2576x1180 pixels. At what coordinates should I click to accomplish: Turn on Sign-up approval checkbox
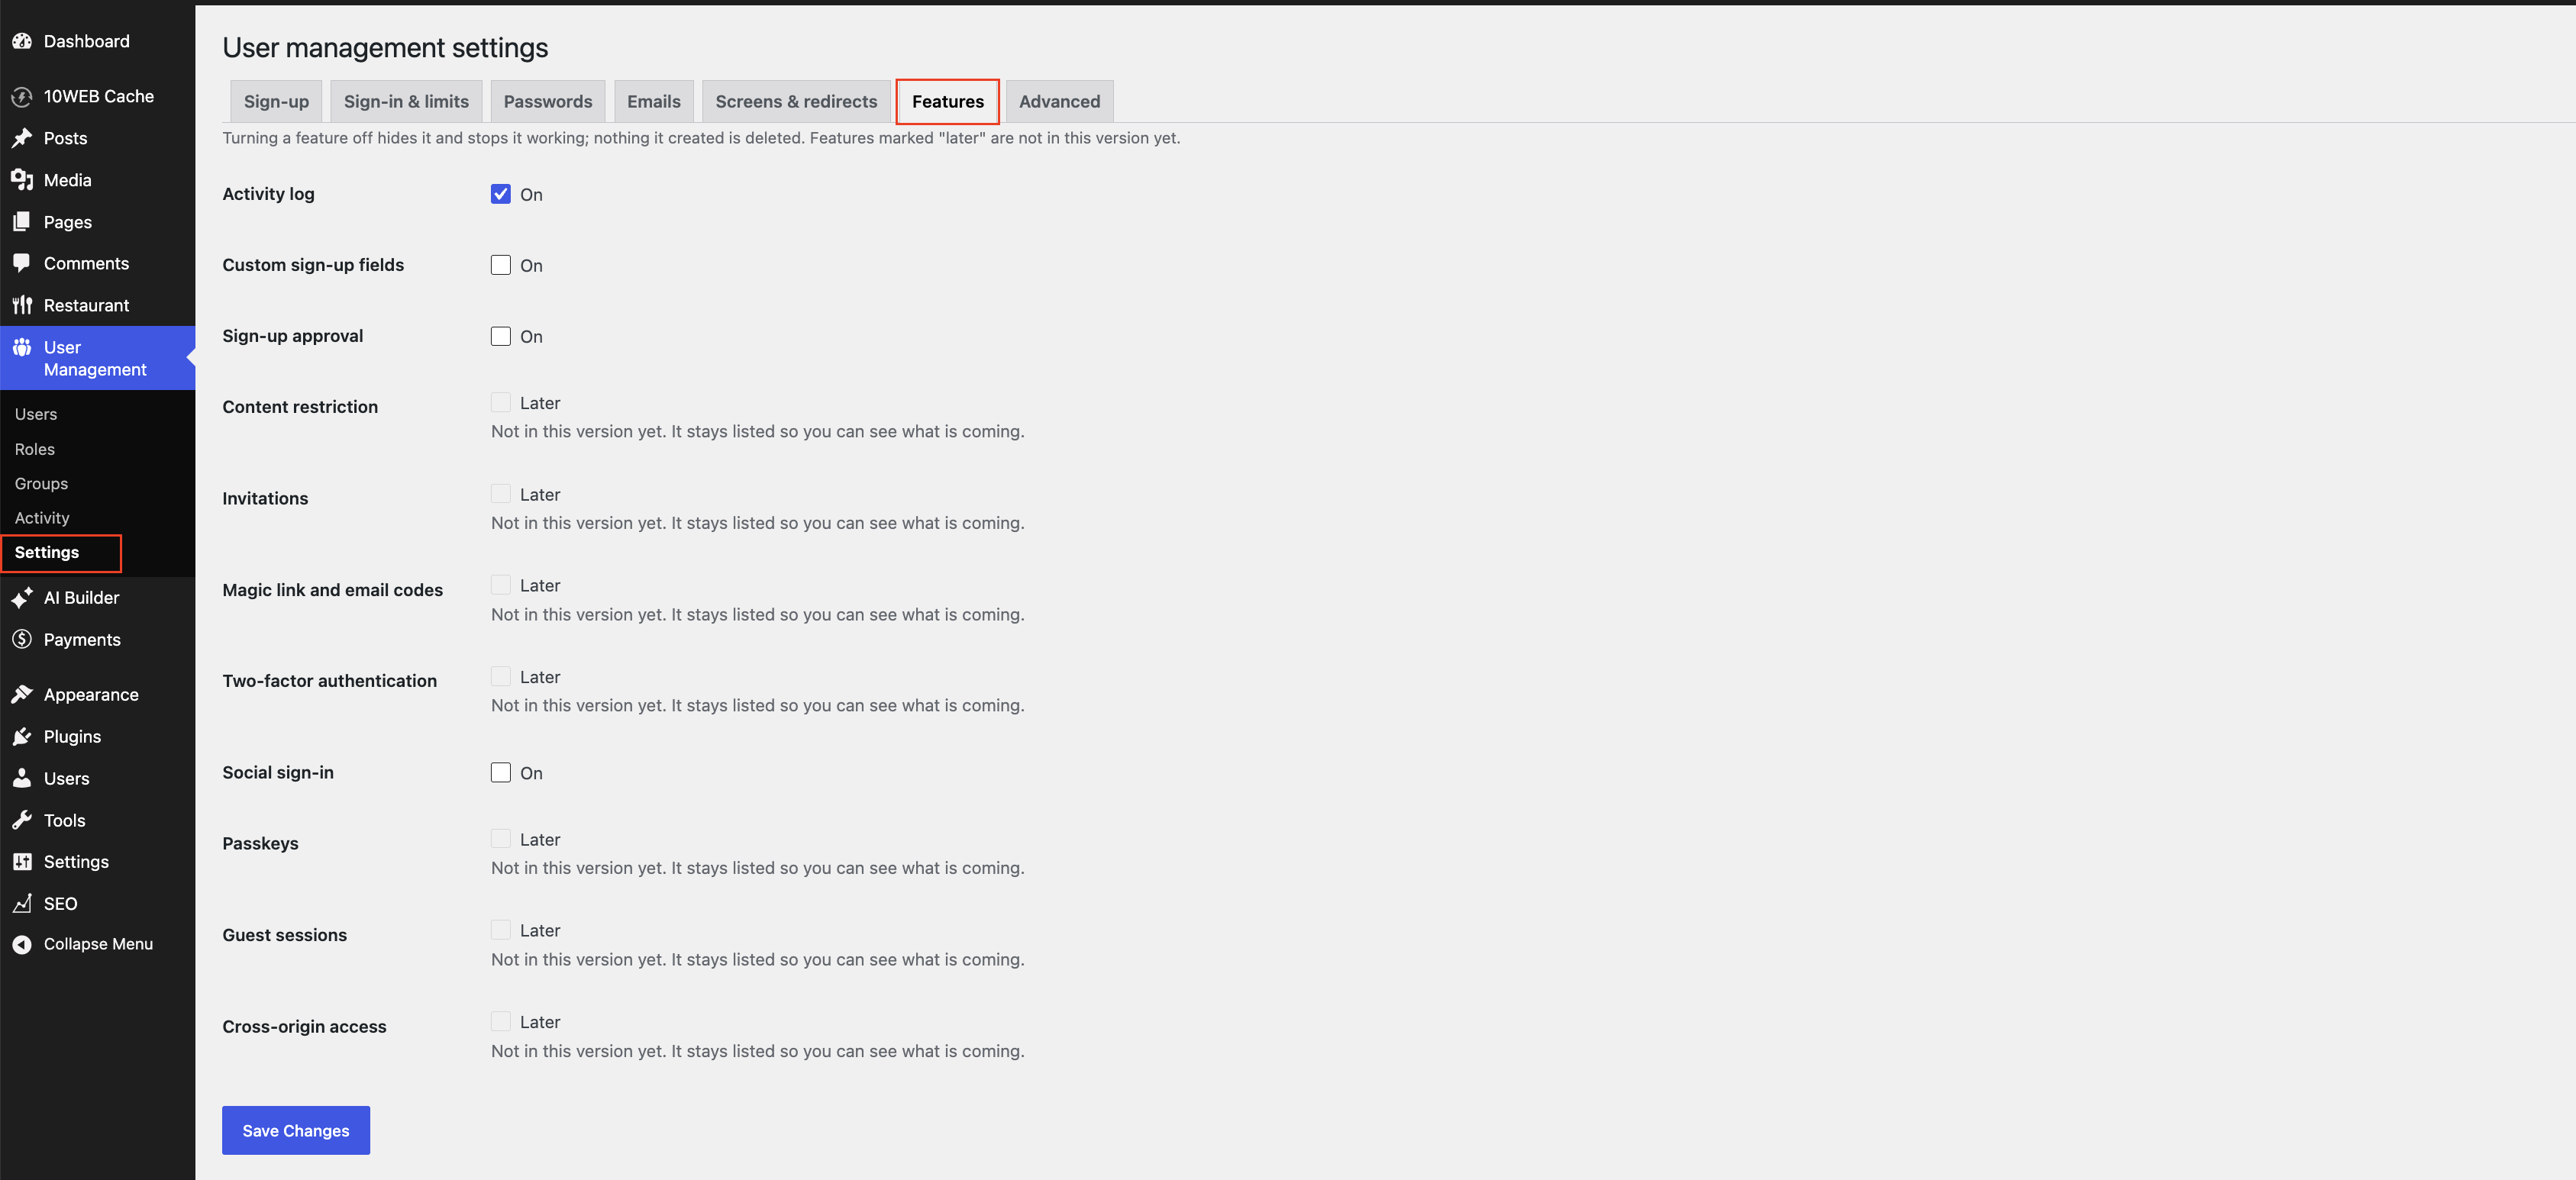coord(501,336)
